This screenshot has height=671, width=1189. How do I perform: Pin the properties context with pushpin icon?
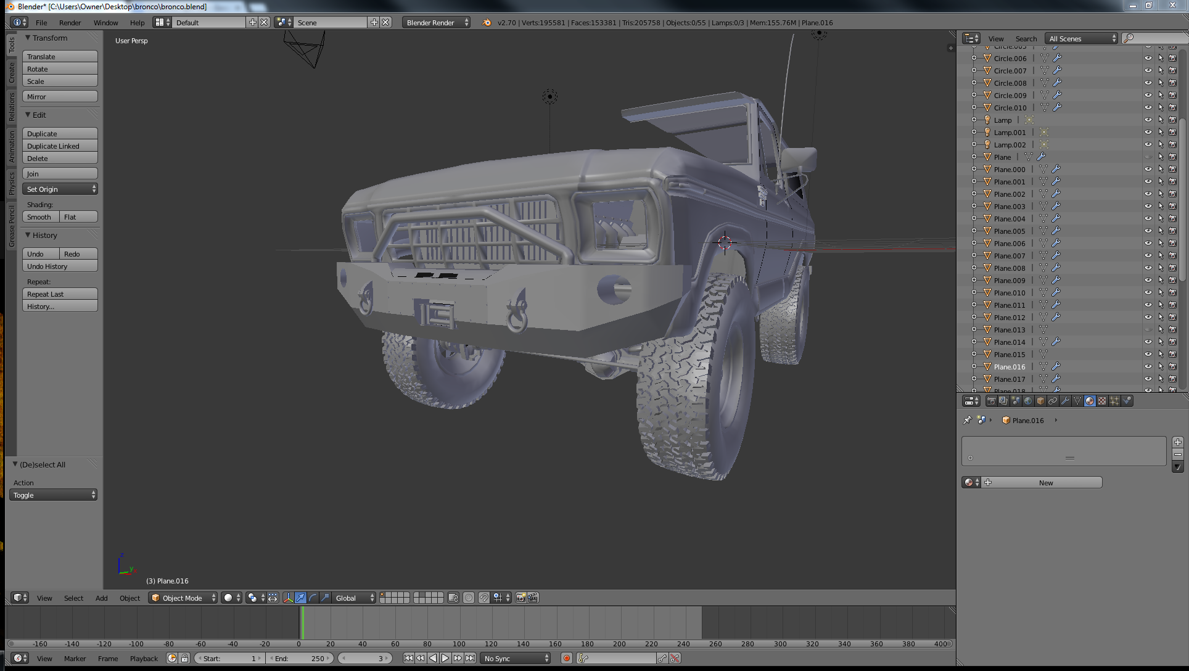[x=967, y=420]
